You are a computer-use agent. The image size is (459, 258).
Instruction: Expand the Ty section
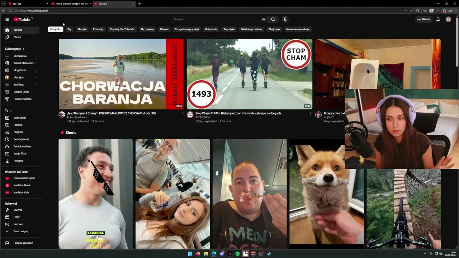pos(8,111)
